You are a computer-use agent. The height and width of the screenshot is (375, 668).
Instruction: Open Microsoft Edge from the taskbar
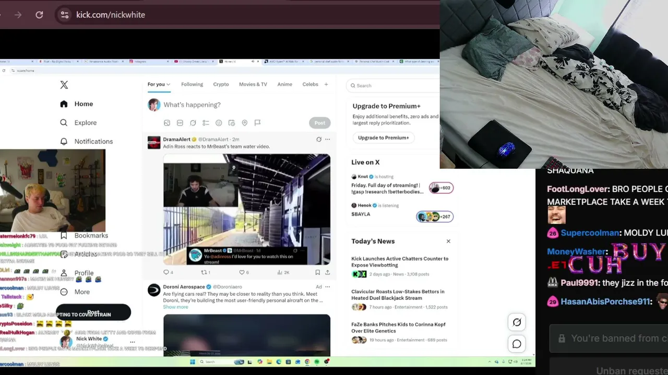(x=279, y=362)
